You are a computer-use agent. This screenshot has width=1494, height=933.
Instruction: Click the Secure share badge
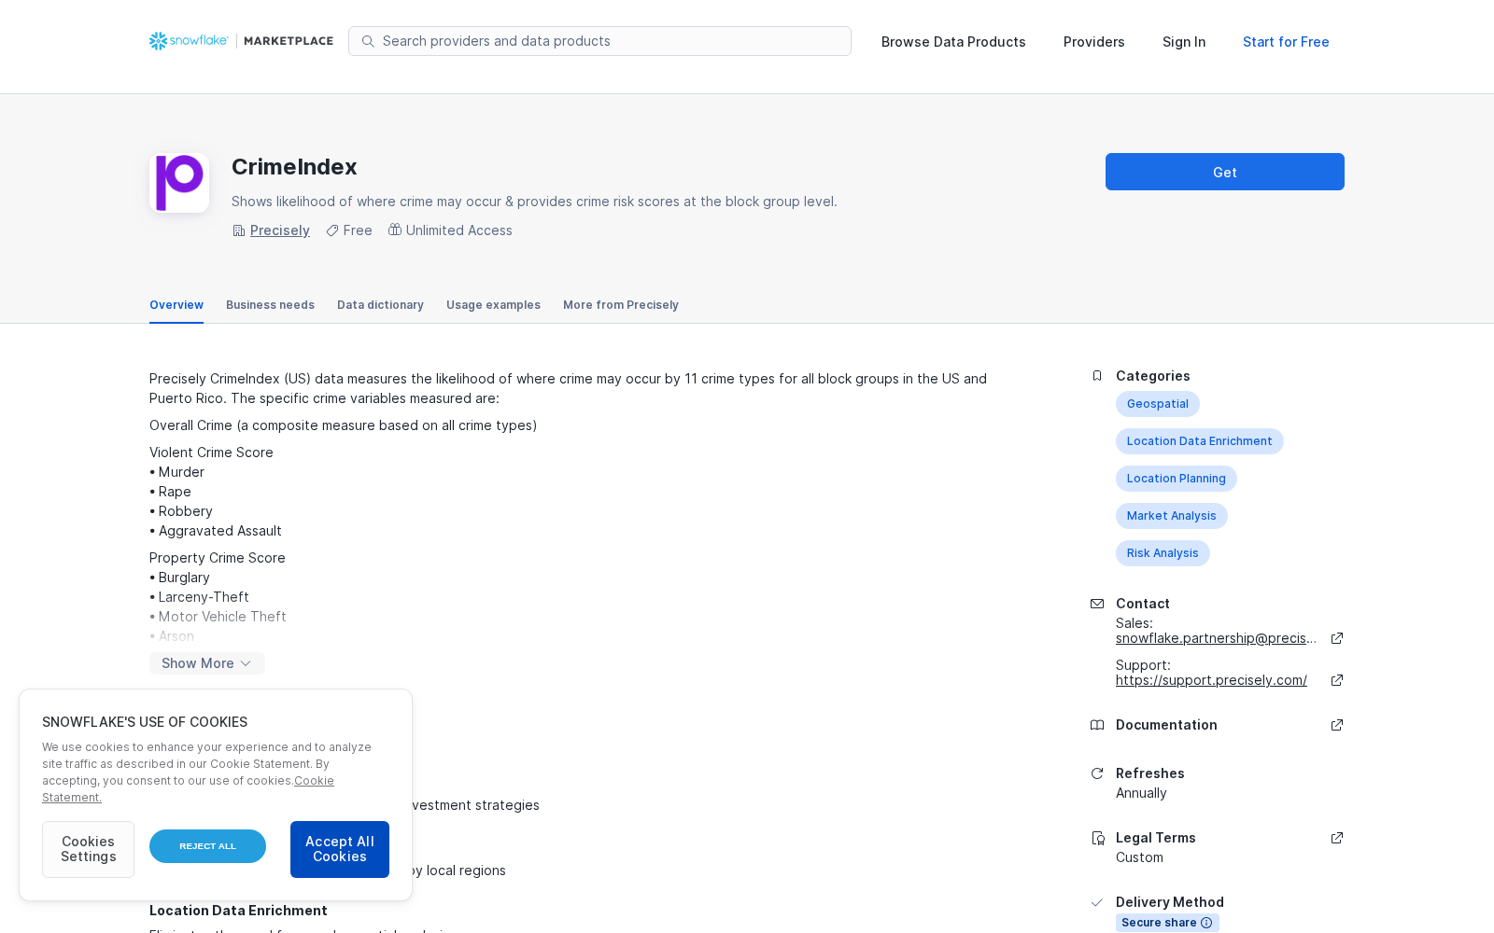pos(1167,923)
